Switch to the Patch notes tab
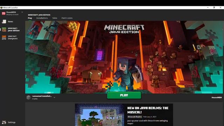 coord(67,18)
